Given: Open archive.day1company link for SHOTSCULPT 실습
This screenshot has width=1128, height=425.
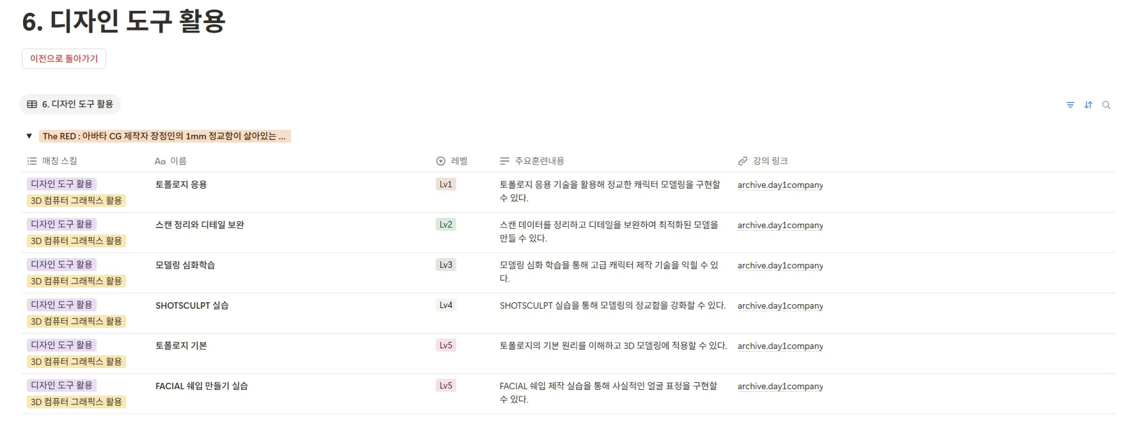Looking at the screenshot, I should (780, 306).
